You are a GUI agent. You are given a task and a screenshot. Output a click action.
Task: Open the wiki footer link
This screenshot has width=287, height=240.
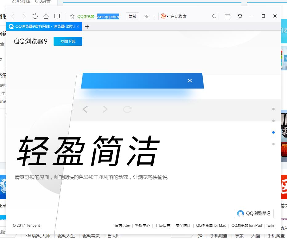click(x=271, y=225)
